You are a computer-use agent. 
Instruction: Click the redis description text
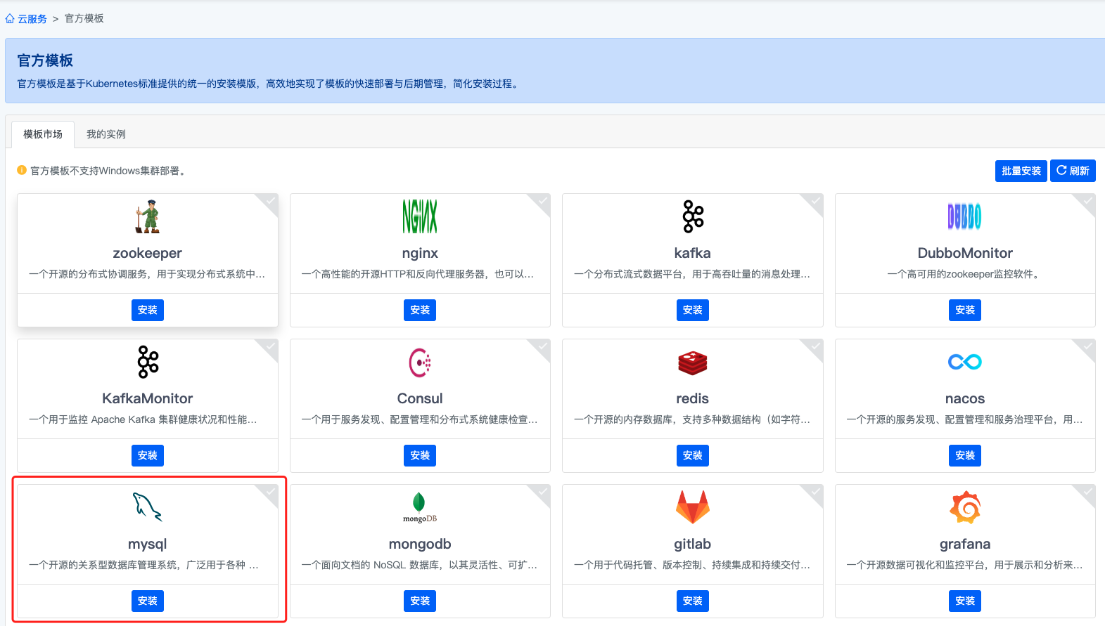[693, 419]
